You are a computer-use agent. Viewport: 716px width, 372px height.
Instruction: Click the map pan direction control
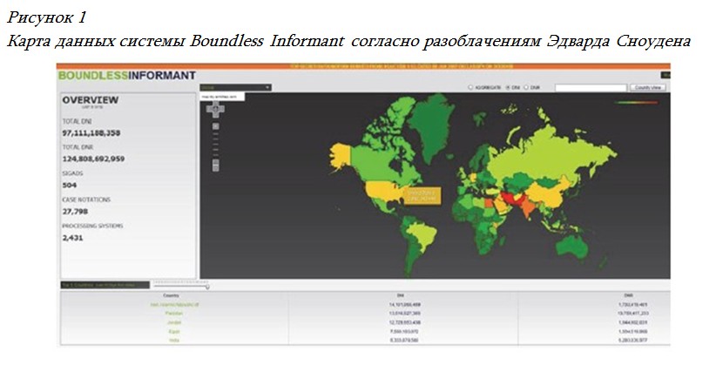click(215, 110)
